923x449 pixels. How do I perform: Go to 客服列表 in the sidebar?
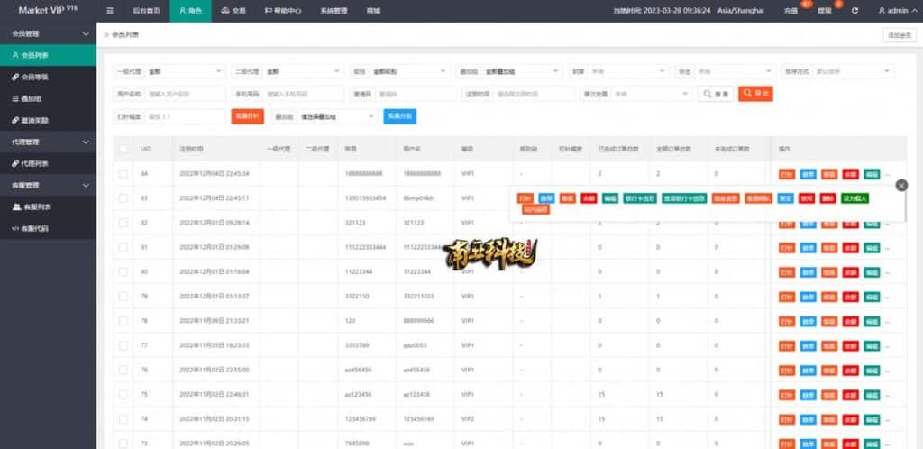point(35,206)
